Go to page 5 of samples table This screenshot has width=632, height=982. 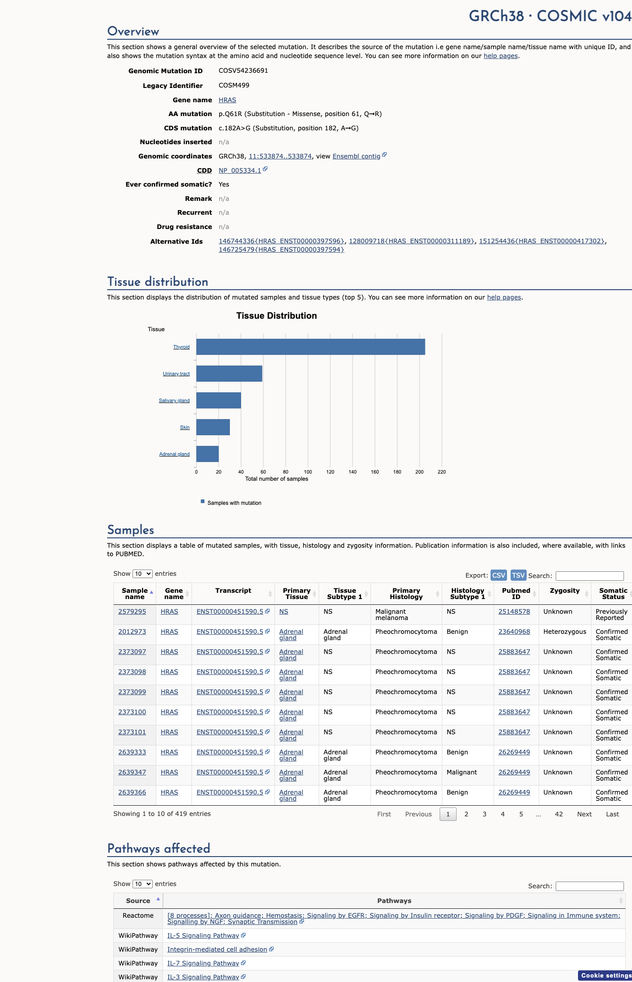click(x=521, y=814)
